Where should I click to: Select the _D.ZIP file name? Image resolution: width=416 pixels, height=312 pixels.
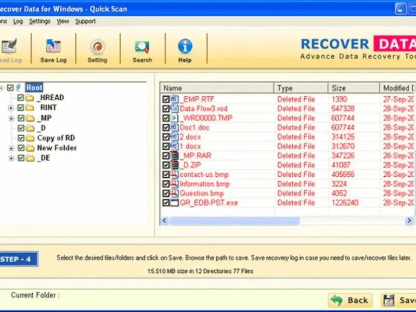[190, 165]
